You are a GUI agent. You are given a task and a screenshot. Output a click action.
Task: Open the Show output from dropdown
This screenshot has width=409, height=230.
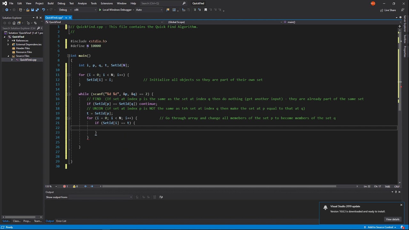101,197
